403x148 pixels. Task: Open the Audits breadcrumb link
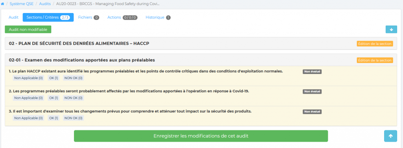tap(45, 4)
